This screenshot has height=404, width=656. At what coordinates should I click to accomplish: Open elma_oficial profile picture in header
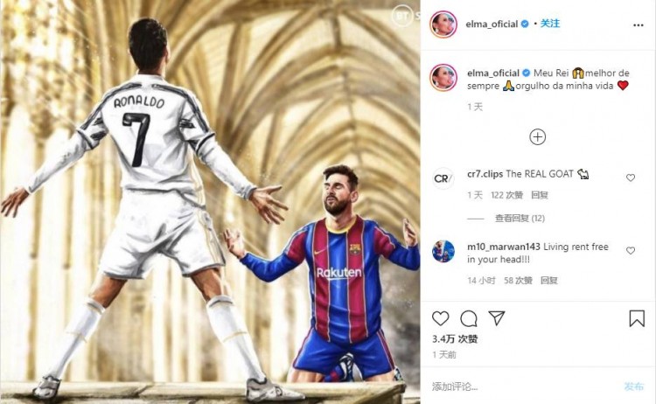(x=443, y=24)
